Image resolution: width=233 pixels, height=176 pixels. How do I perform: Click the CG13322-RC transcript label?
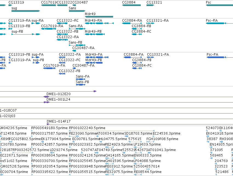pyautogui.click(x=68, y=20)
